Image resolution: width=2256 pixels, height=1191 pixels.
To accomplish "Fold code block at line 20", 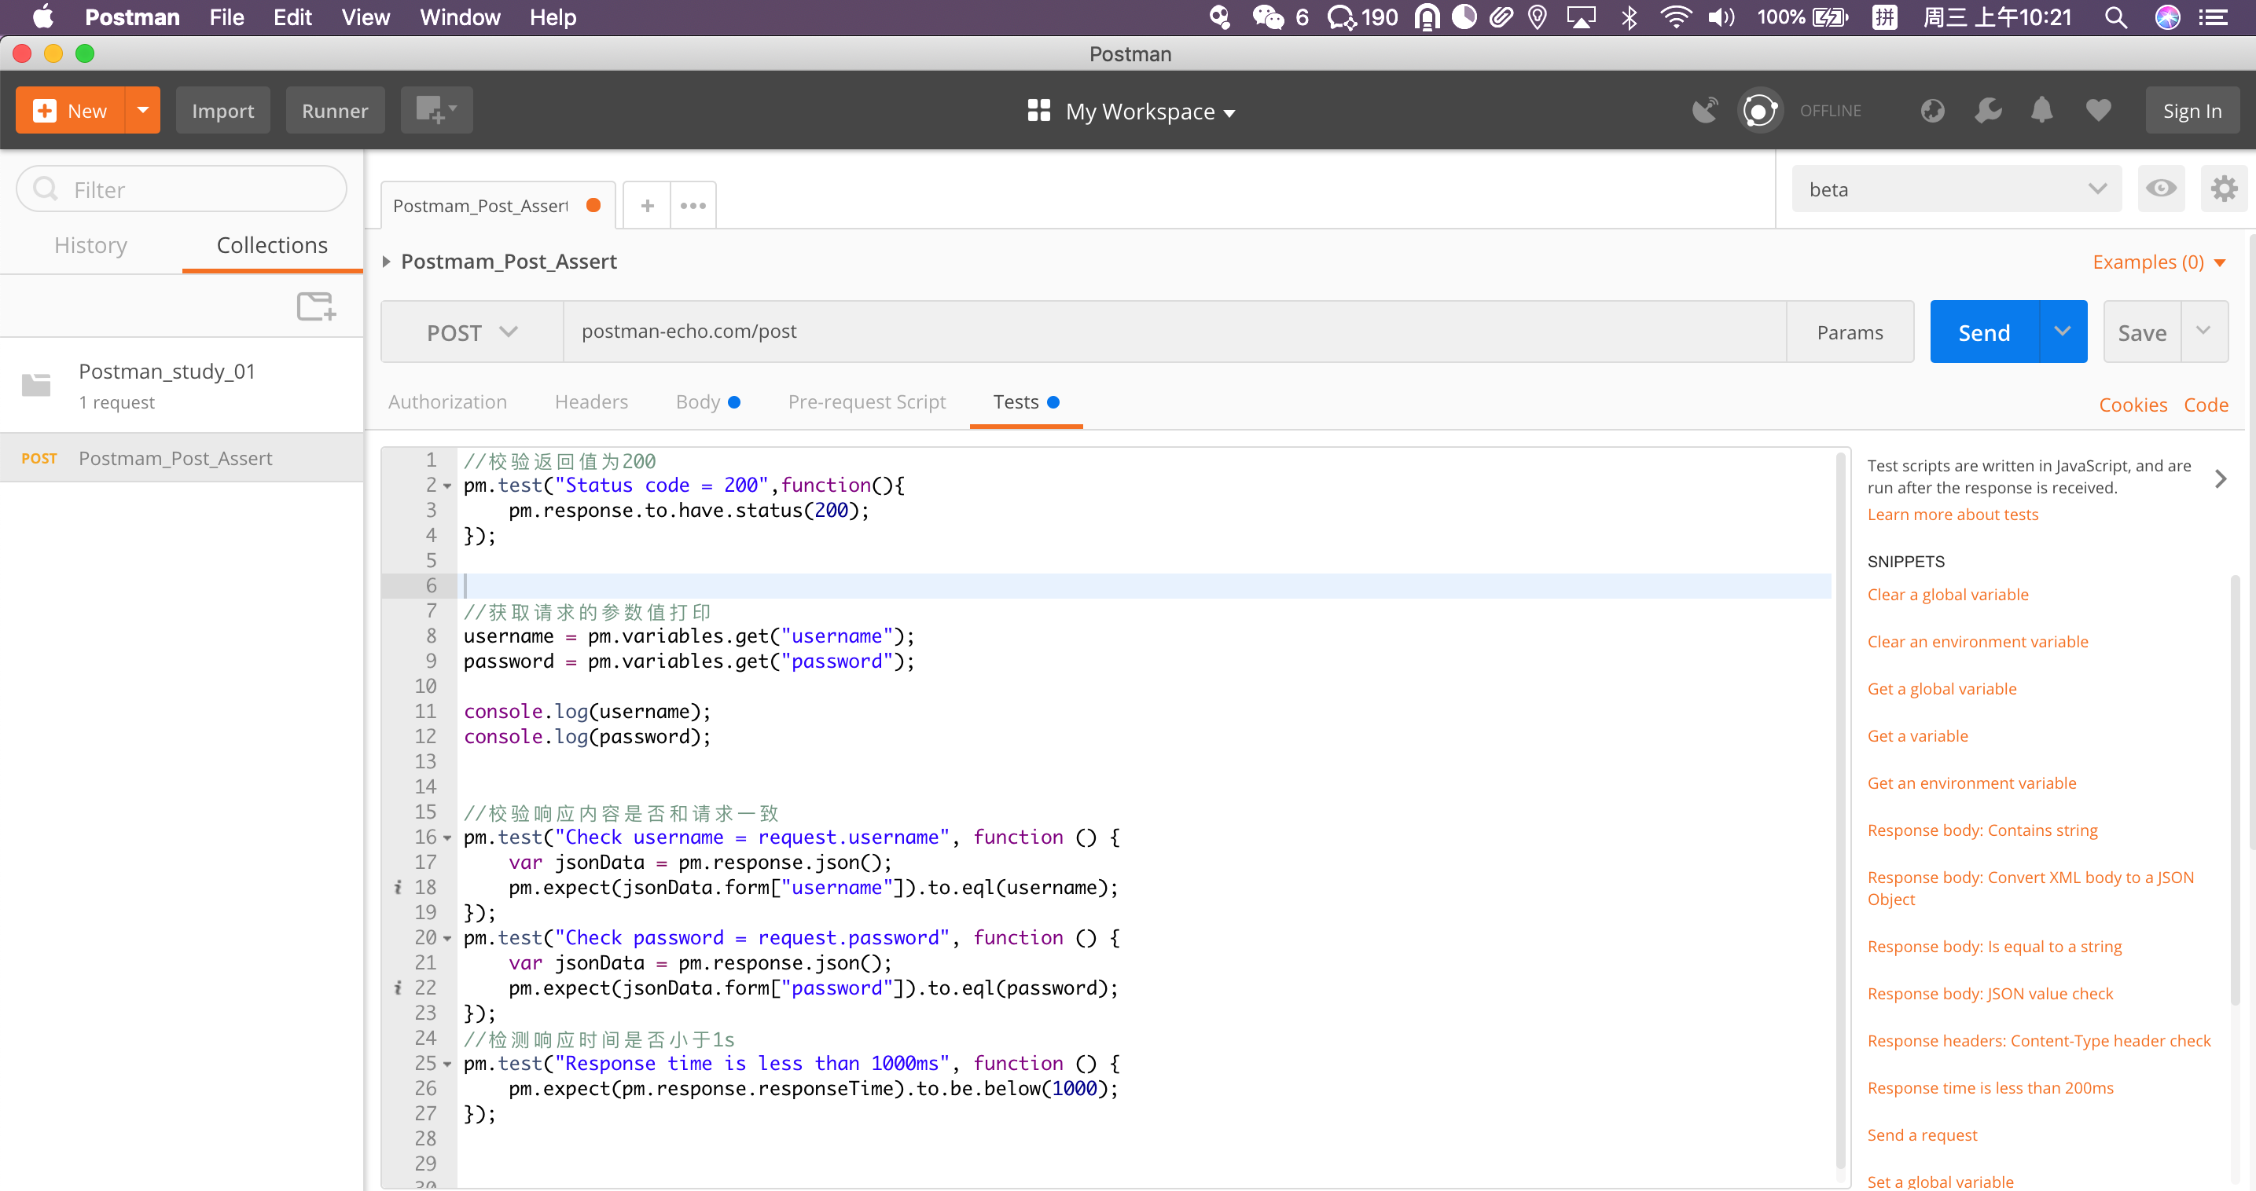I will click(447, 939).
